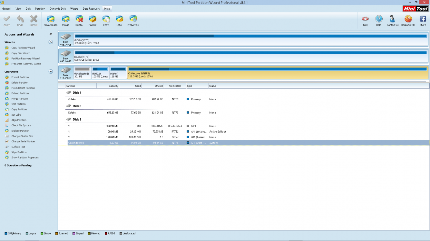Open the Wizard menu
Screen dimensions: 430x241
pos(74,9)
